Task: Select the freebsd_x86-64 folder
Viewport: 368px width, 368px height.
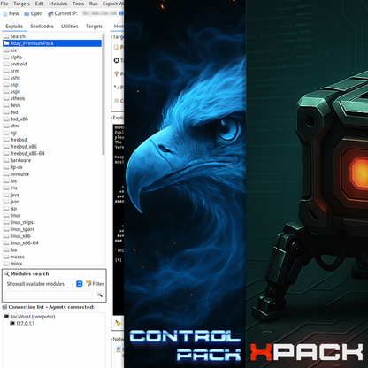Action: pyautogui.click(x=27, y=153)
